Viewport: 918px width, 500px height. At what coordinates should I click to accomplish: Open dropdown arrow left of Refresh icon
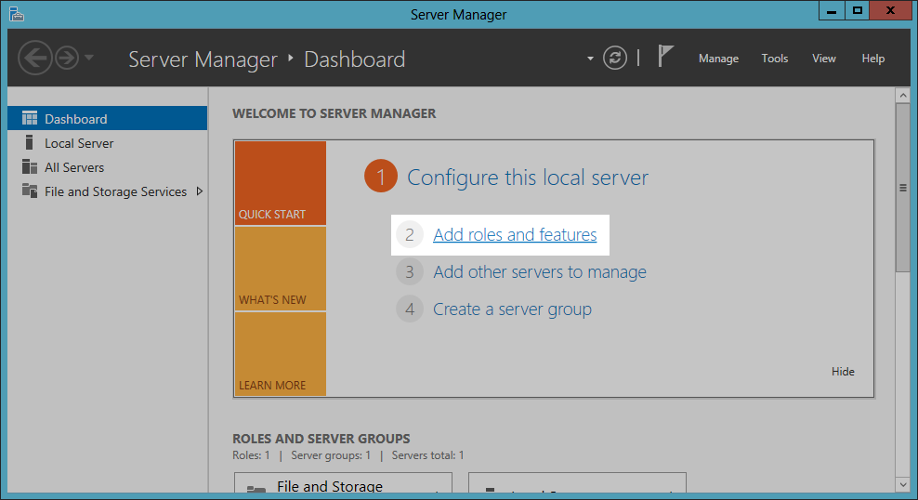(x=590, y=59)
